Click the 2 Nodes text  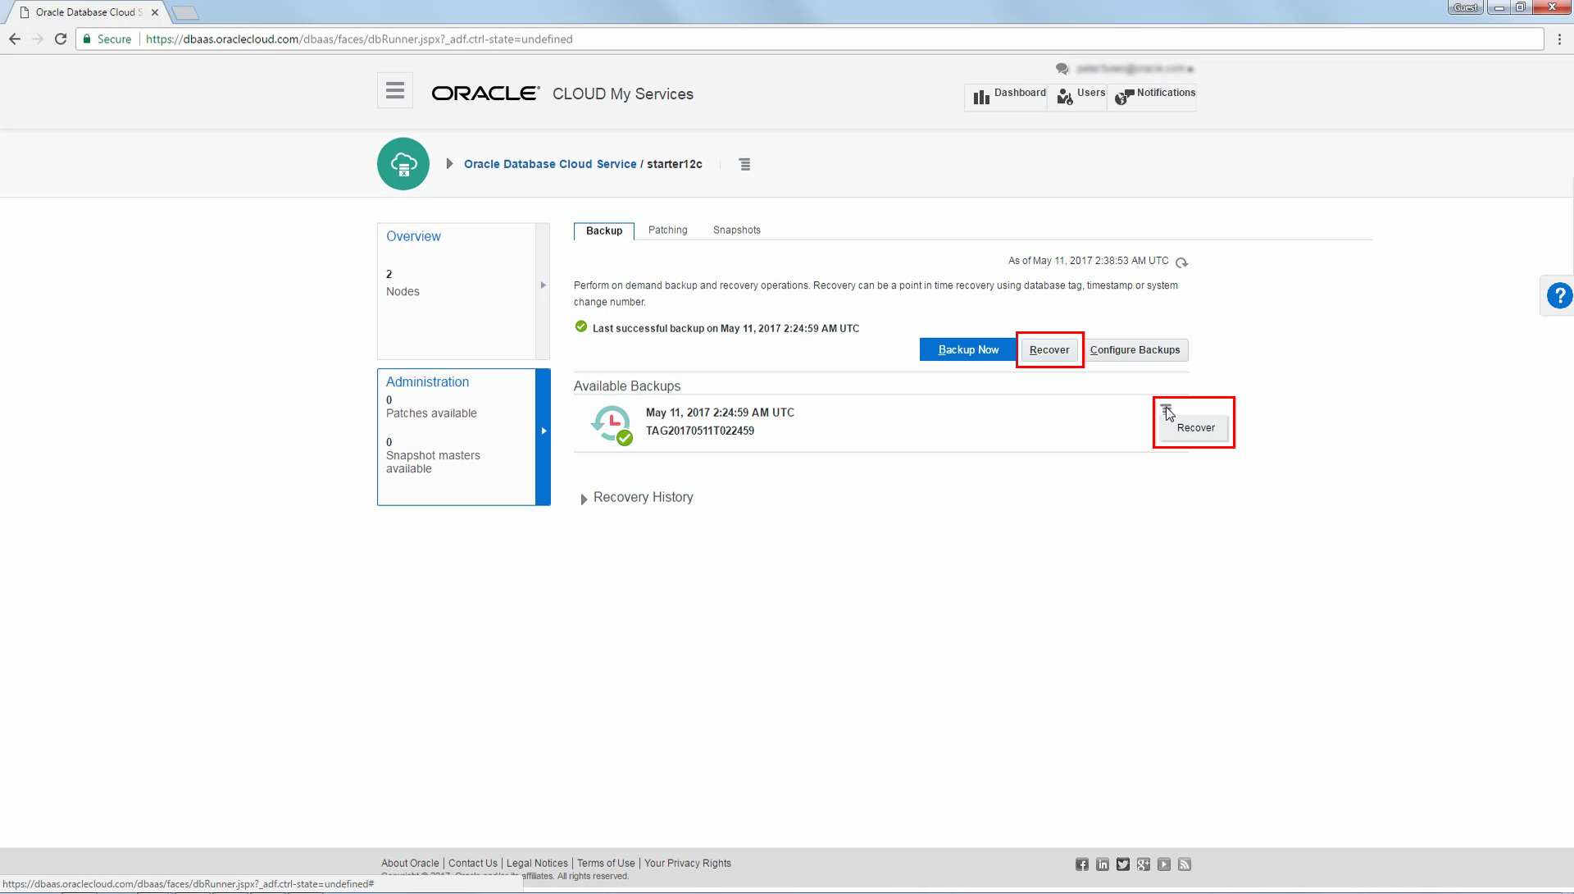click(403, 283)
